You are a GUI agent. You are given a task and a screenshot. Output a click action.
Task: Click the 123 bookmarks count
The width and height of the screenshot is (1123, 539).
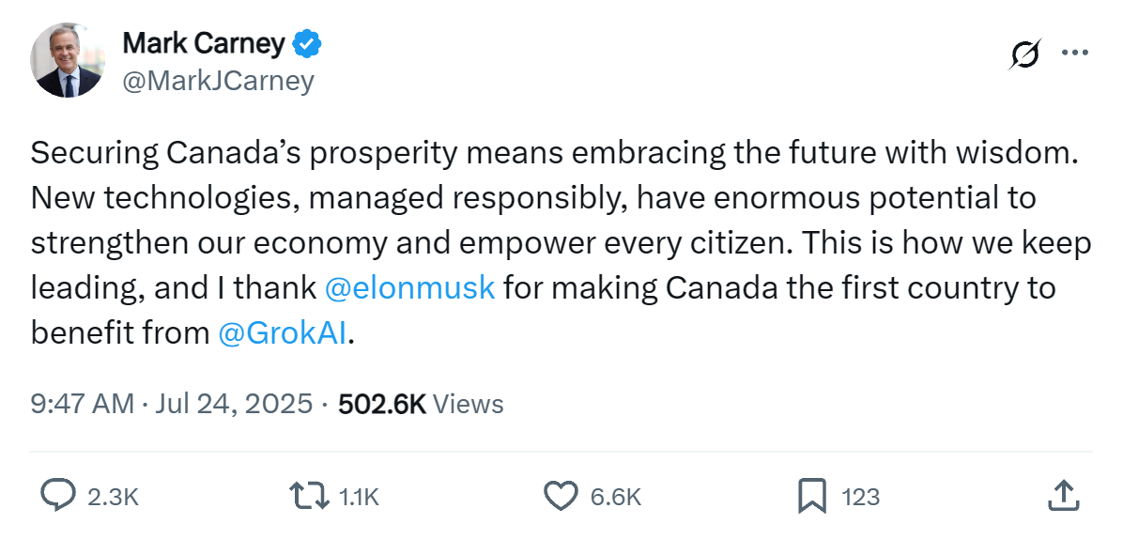point(860,497)
